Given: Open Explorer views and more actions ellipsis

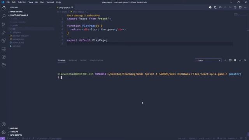Looking at the screenshot, I should [x=50, y=7].
